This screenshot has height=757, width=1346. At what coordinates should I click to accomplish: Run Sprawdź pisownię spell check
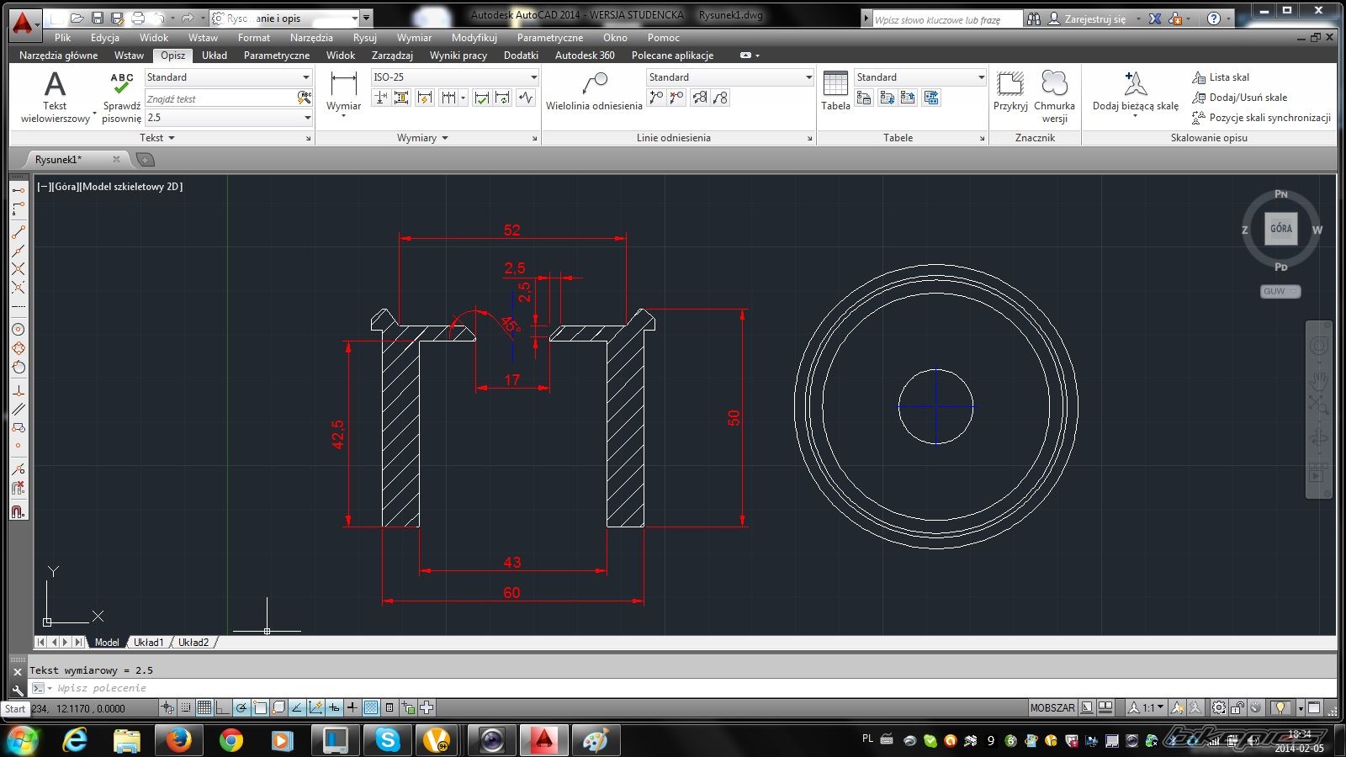pyautogui.click(x=121, y=97)
